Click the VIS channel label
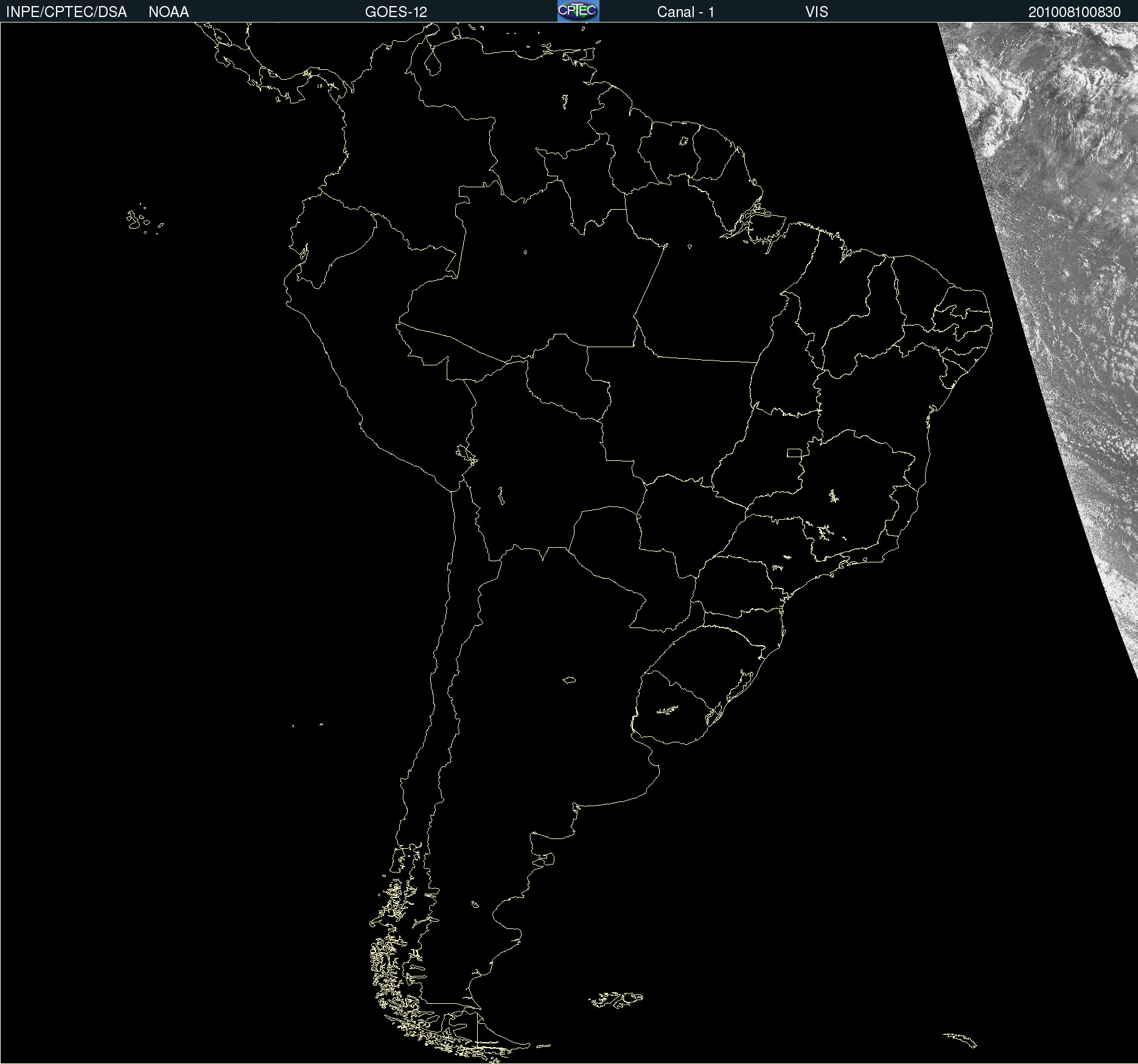The image size is (1138, 1064). (817, 12)
